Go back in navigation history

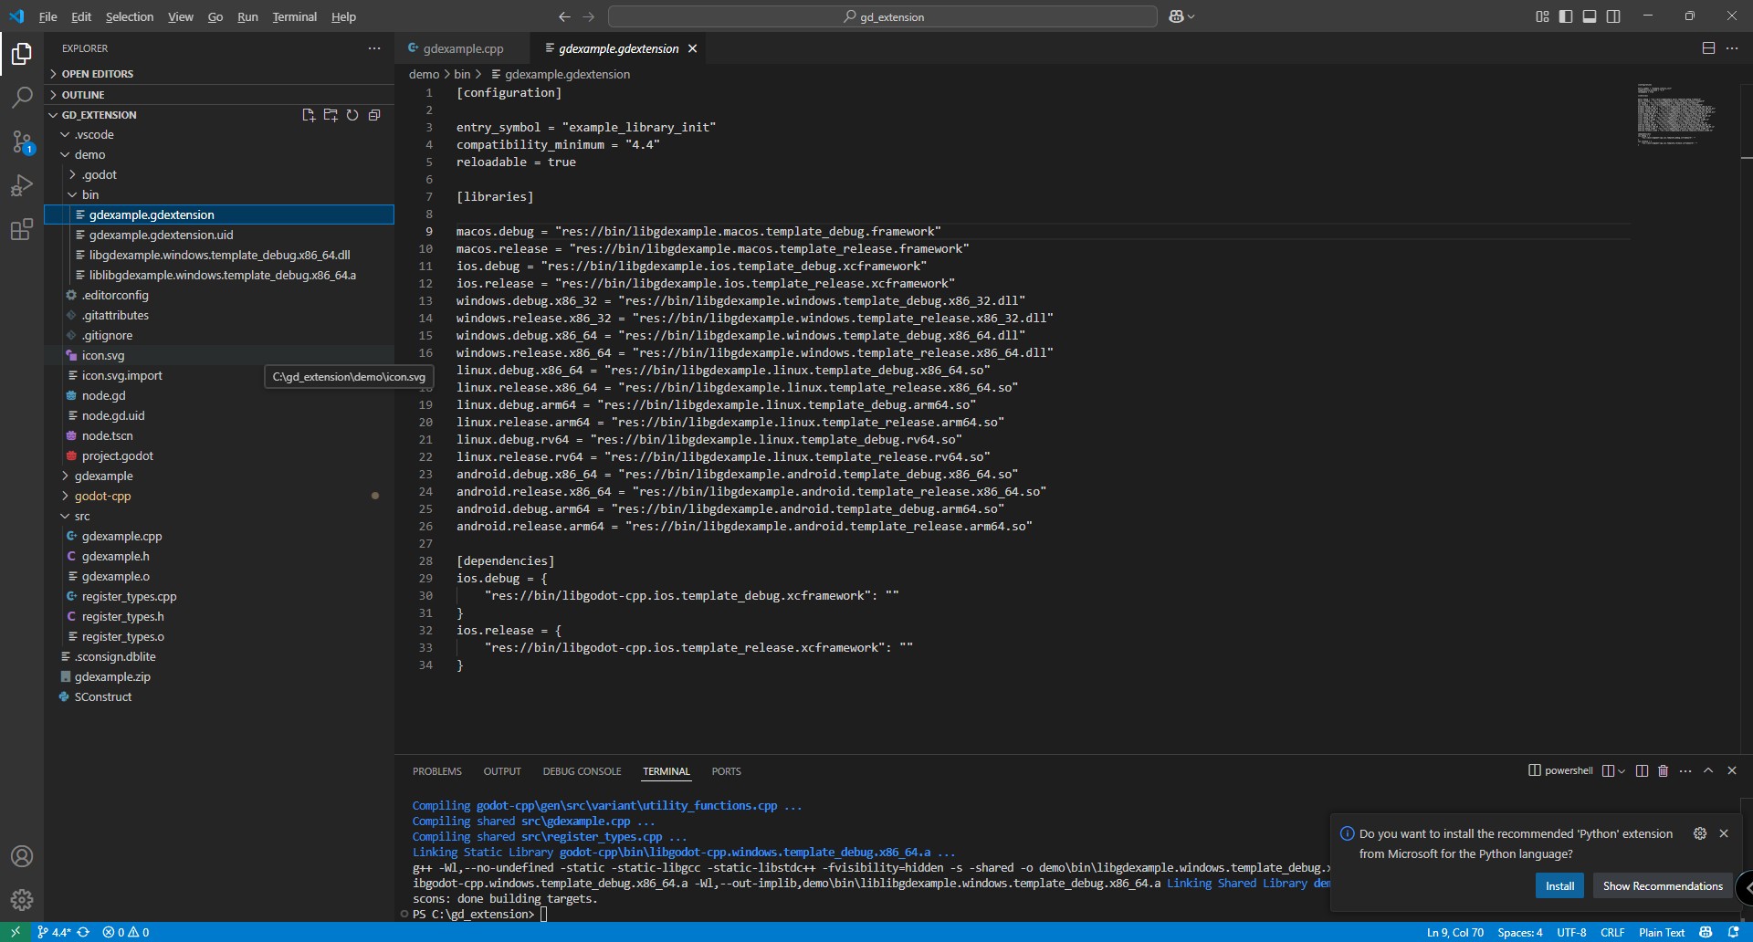(x=564, y=16)
